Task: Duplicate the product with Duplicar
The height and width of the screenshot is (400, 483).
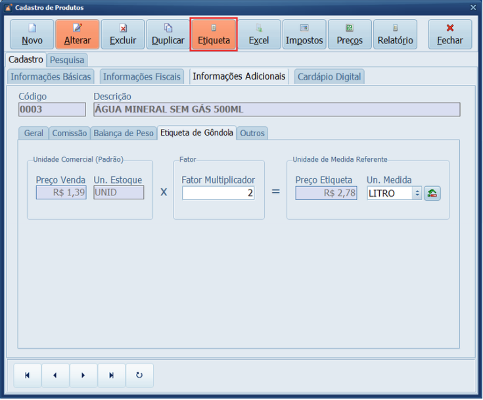Action: pos(168,34)
